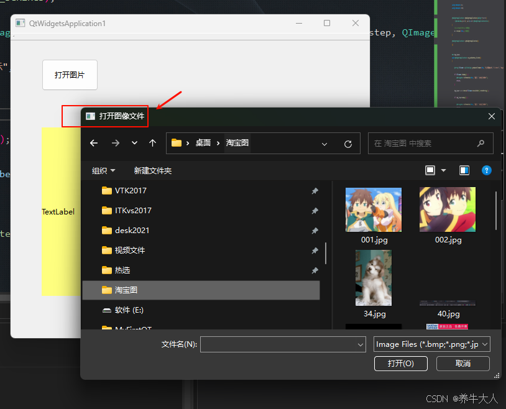Click QtWidgetsApplication1 window title icon
506x409 pixels.
(21, 23)
